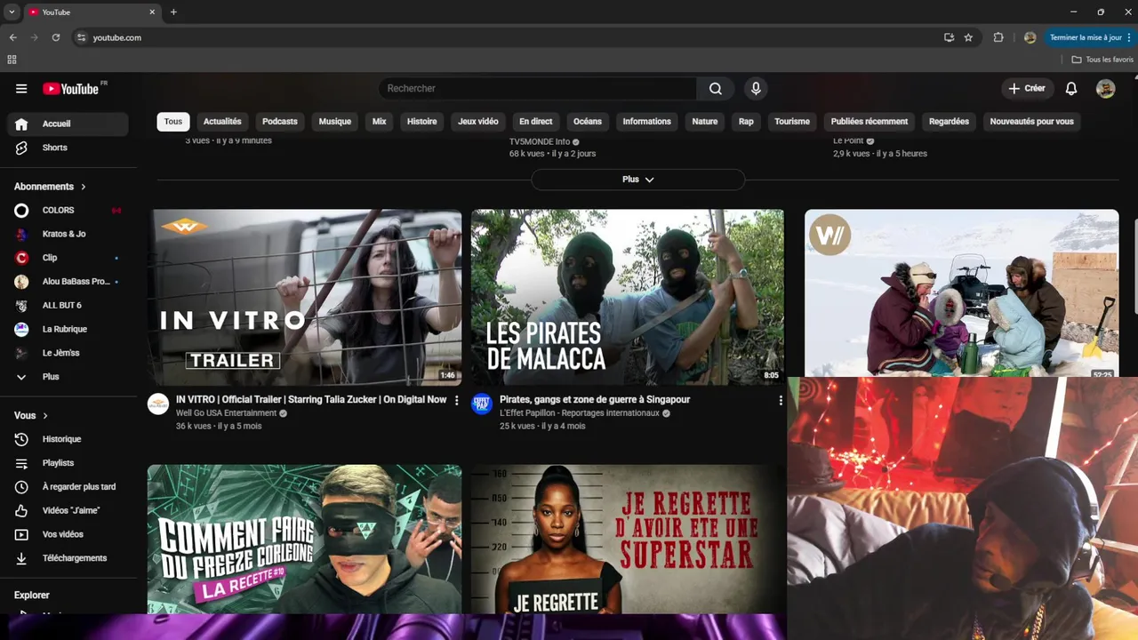
Task: Expand the Vous section chevron
Action: click(x=45, y=416)
